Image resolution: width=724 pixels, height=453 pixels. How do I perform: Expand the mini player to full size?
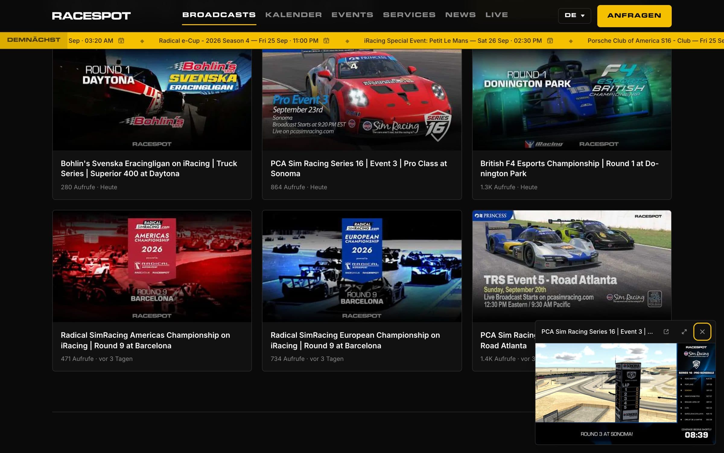point(684,332)
